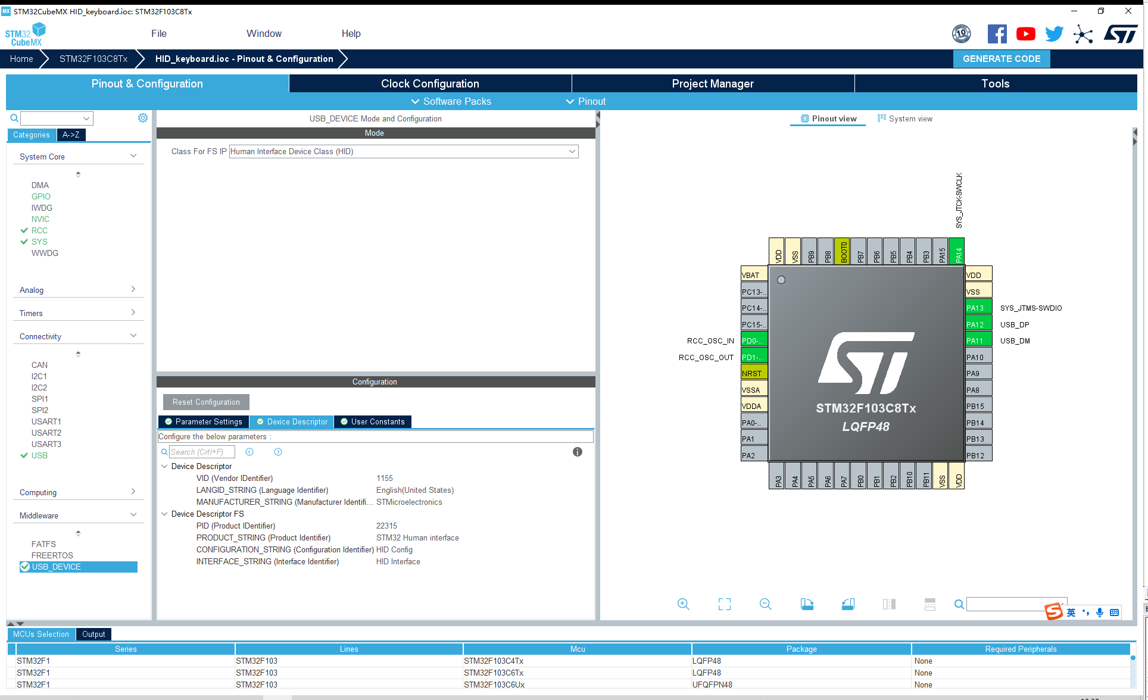Click the Reset Configuration button
Screen dimensions: 1148x700
pyautogui.click(x=207, y=402)
